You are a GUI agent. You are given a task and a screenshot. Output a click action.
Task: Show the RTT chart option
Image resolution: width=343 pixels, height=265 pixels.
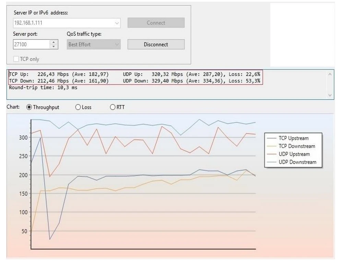(113, 107)
